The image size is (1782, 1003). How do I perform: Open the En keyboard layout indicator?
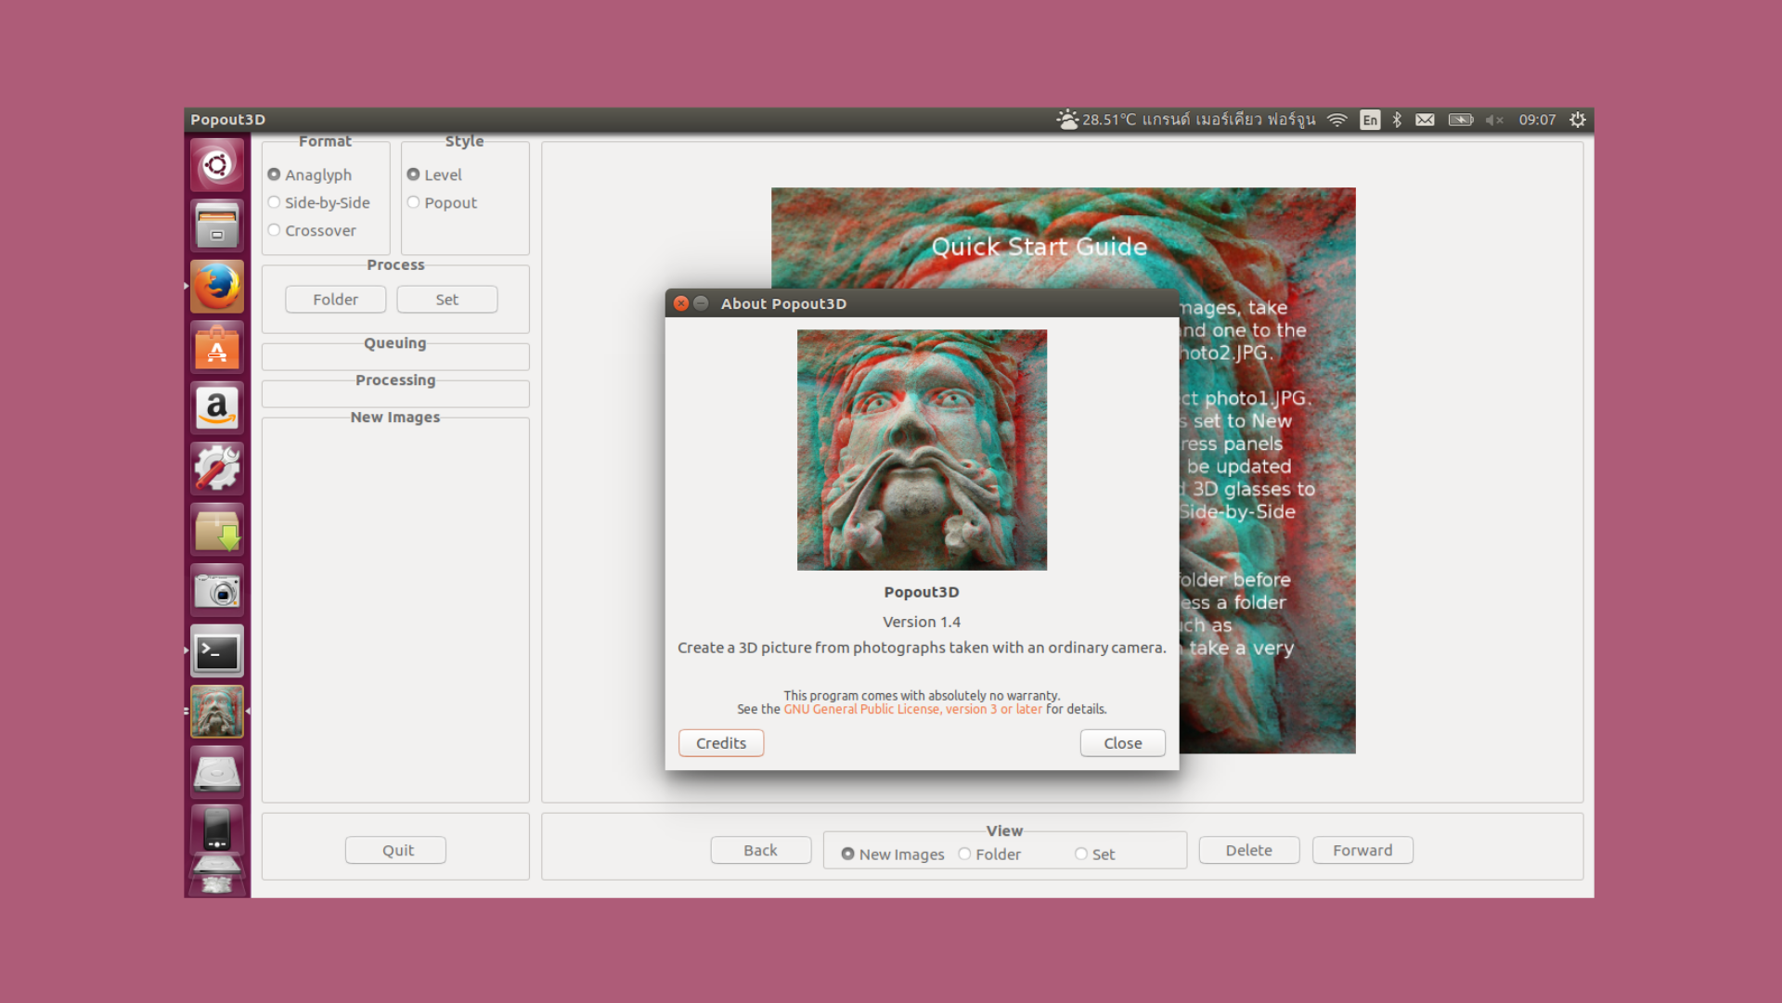point(1370,120)
